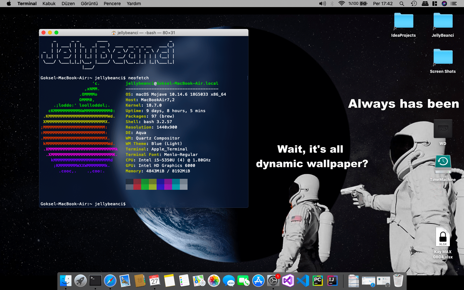
Task: Open the Apple menu
Action: pos(9,4)
